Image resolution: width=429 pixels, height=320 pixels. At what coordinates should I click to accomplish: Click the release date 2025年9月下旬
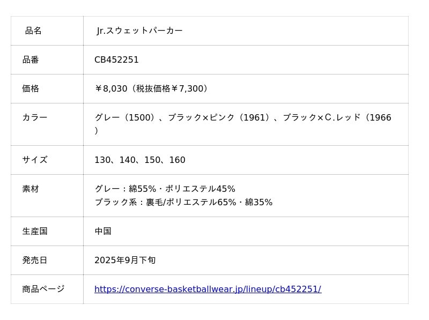point(125,261)
